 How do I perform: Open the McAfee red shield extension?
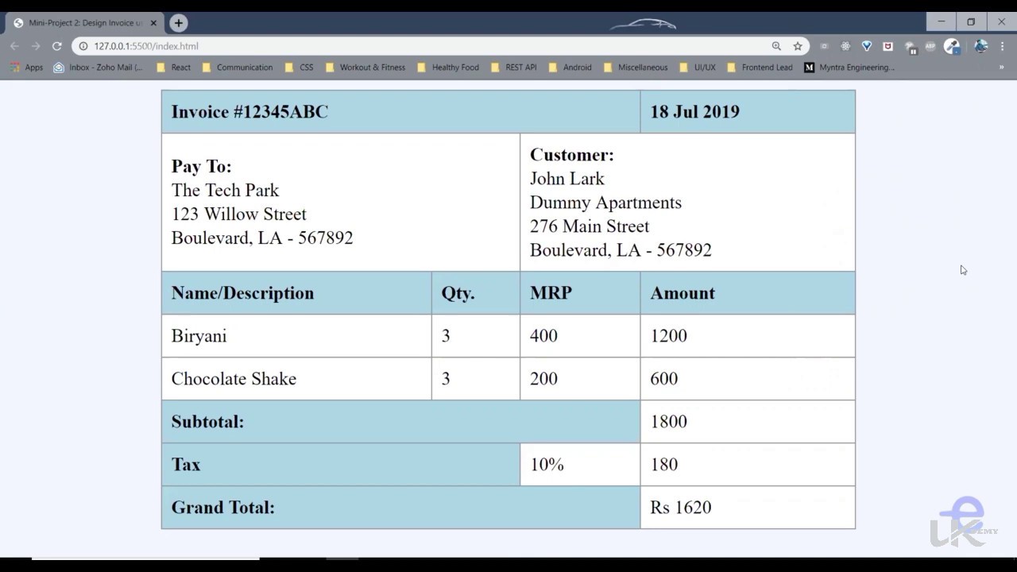click(x=888, y=46)
